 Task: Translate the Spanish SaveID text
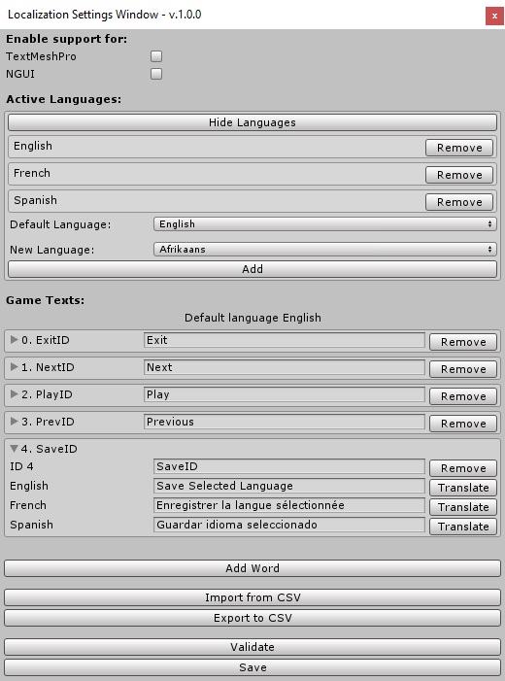click(x=463, y=527)
